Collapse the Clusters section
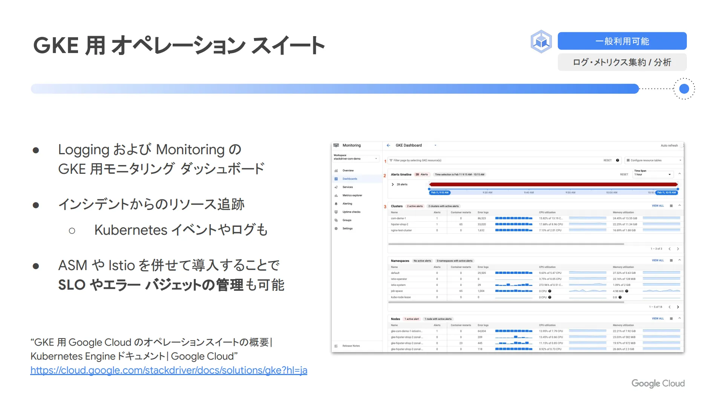This screenshot has height=398, width=717. point(679,205)
